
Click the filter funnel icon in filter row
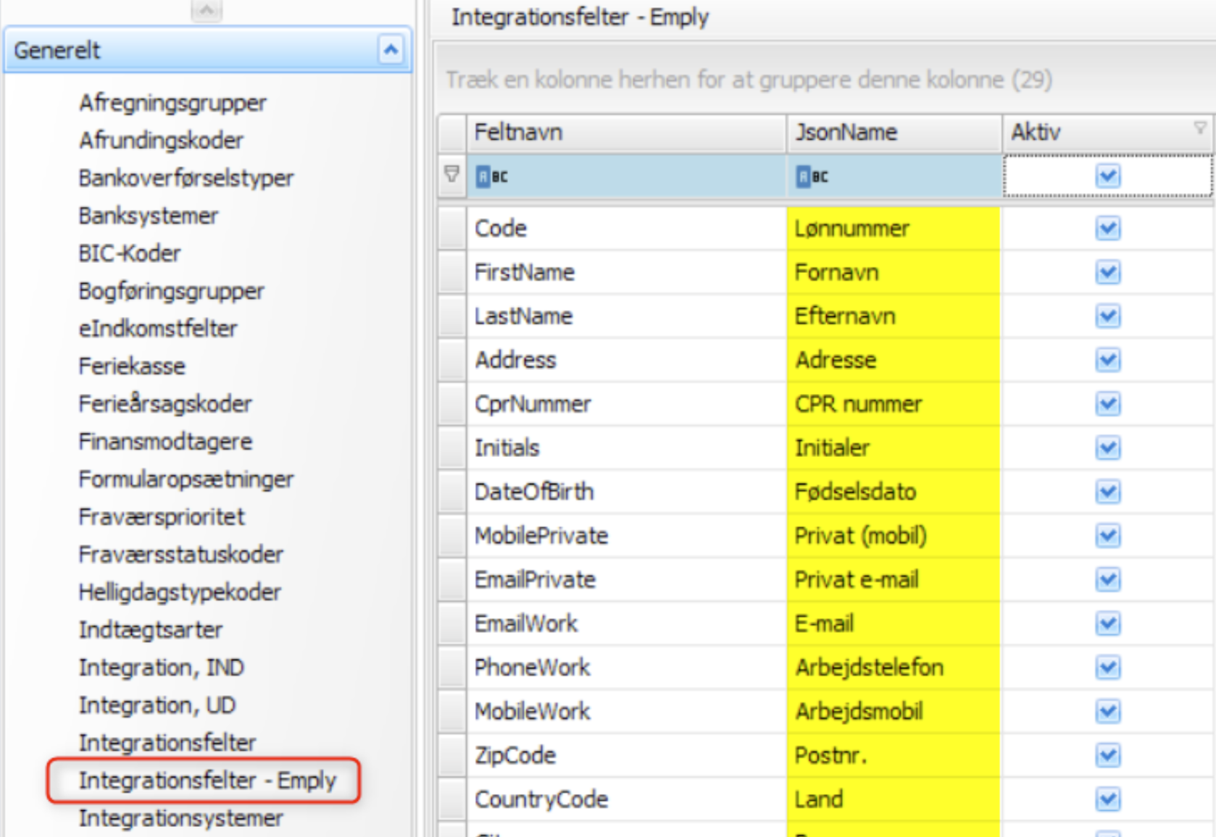click(x=451, y=174)
